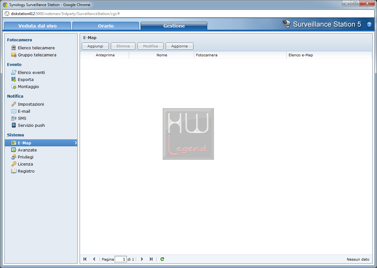
Task: Open notification Impostazioni
Action: [31, 104]
